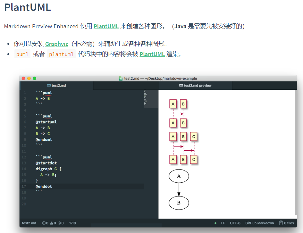
Task: Click test2.md in the status bar
Action: [x=29, y=223]
